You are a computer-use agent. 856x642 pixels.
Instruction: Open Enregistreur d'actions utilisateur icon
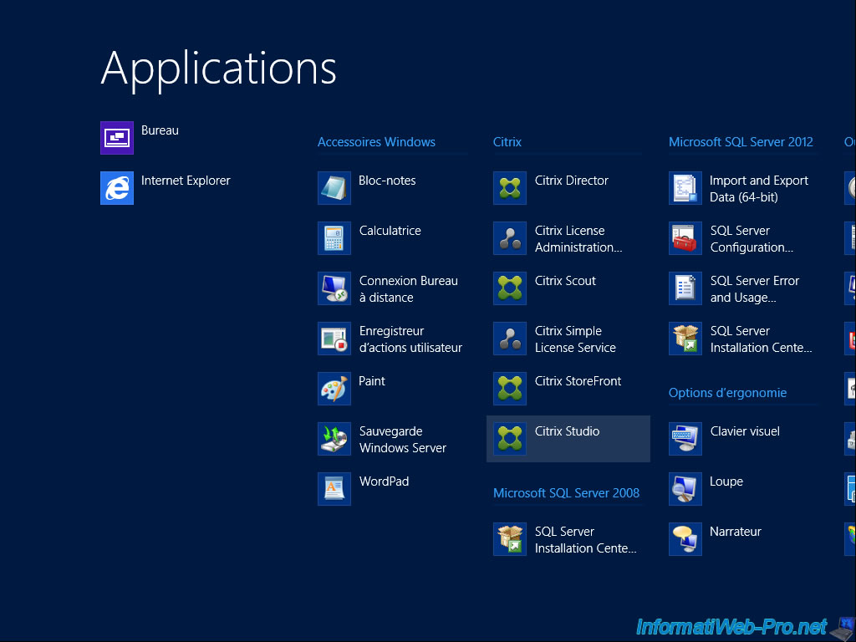tap(334, 339)
